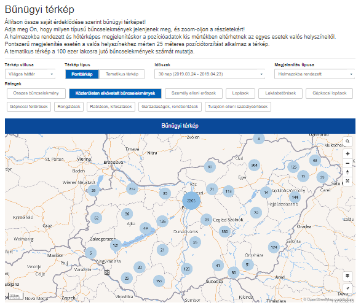Open the 120 cluster marker
The image size is (361, 308).
click(187, 269)
